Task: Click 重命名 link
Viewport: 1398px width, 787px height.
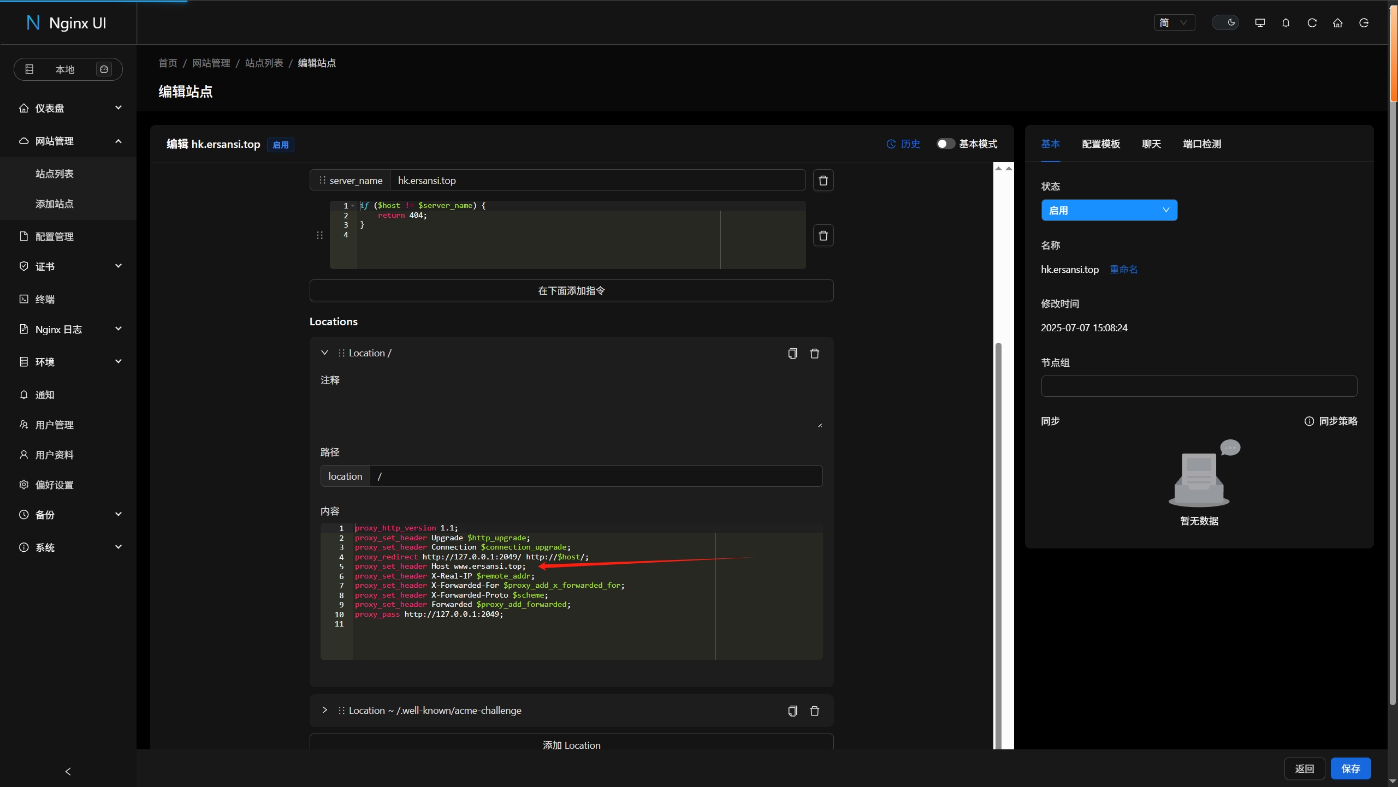Action: [x=1124, y=269]
